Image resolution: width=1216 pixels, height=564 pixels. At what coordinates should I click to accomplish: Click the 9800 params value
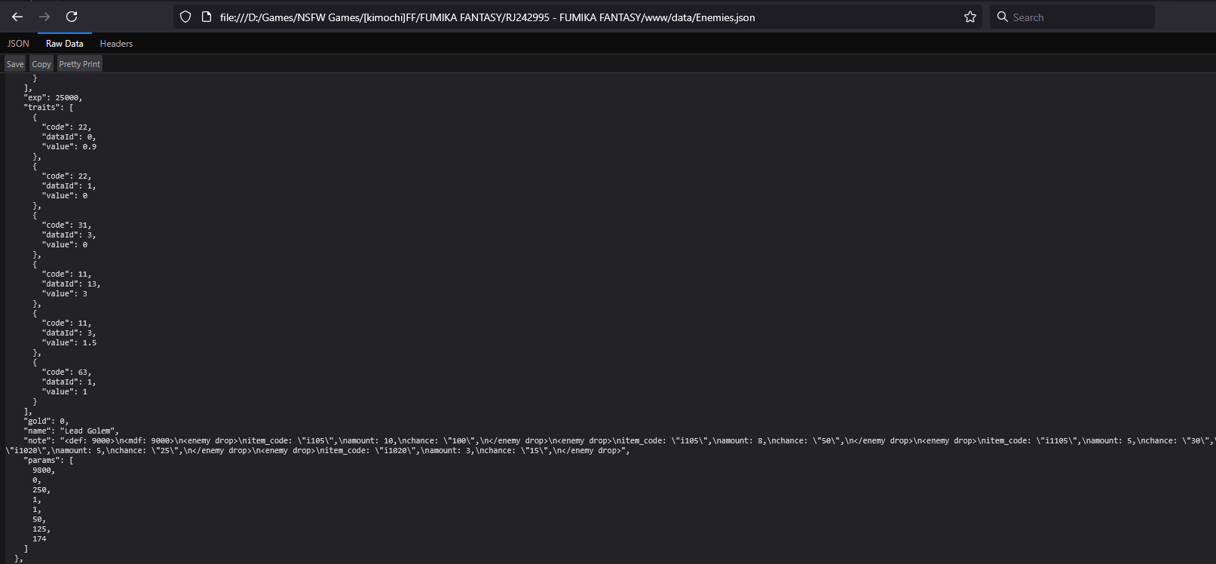44,471
